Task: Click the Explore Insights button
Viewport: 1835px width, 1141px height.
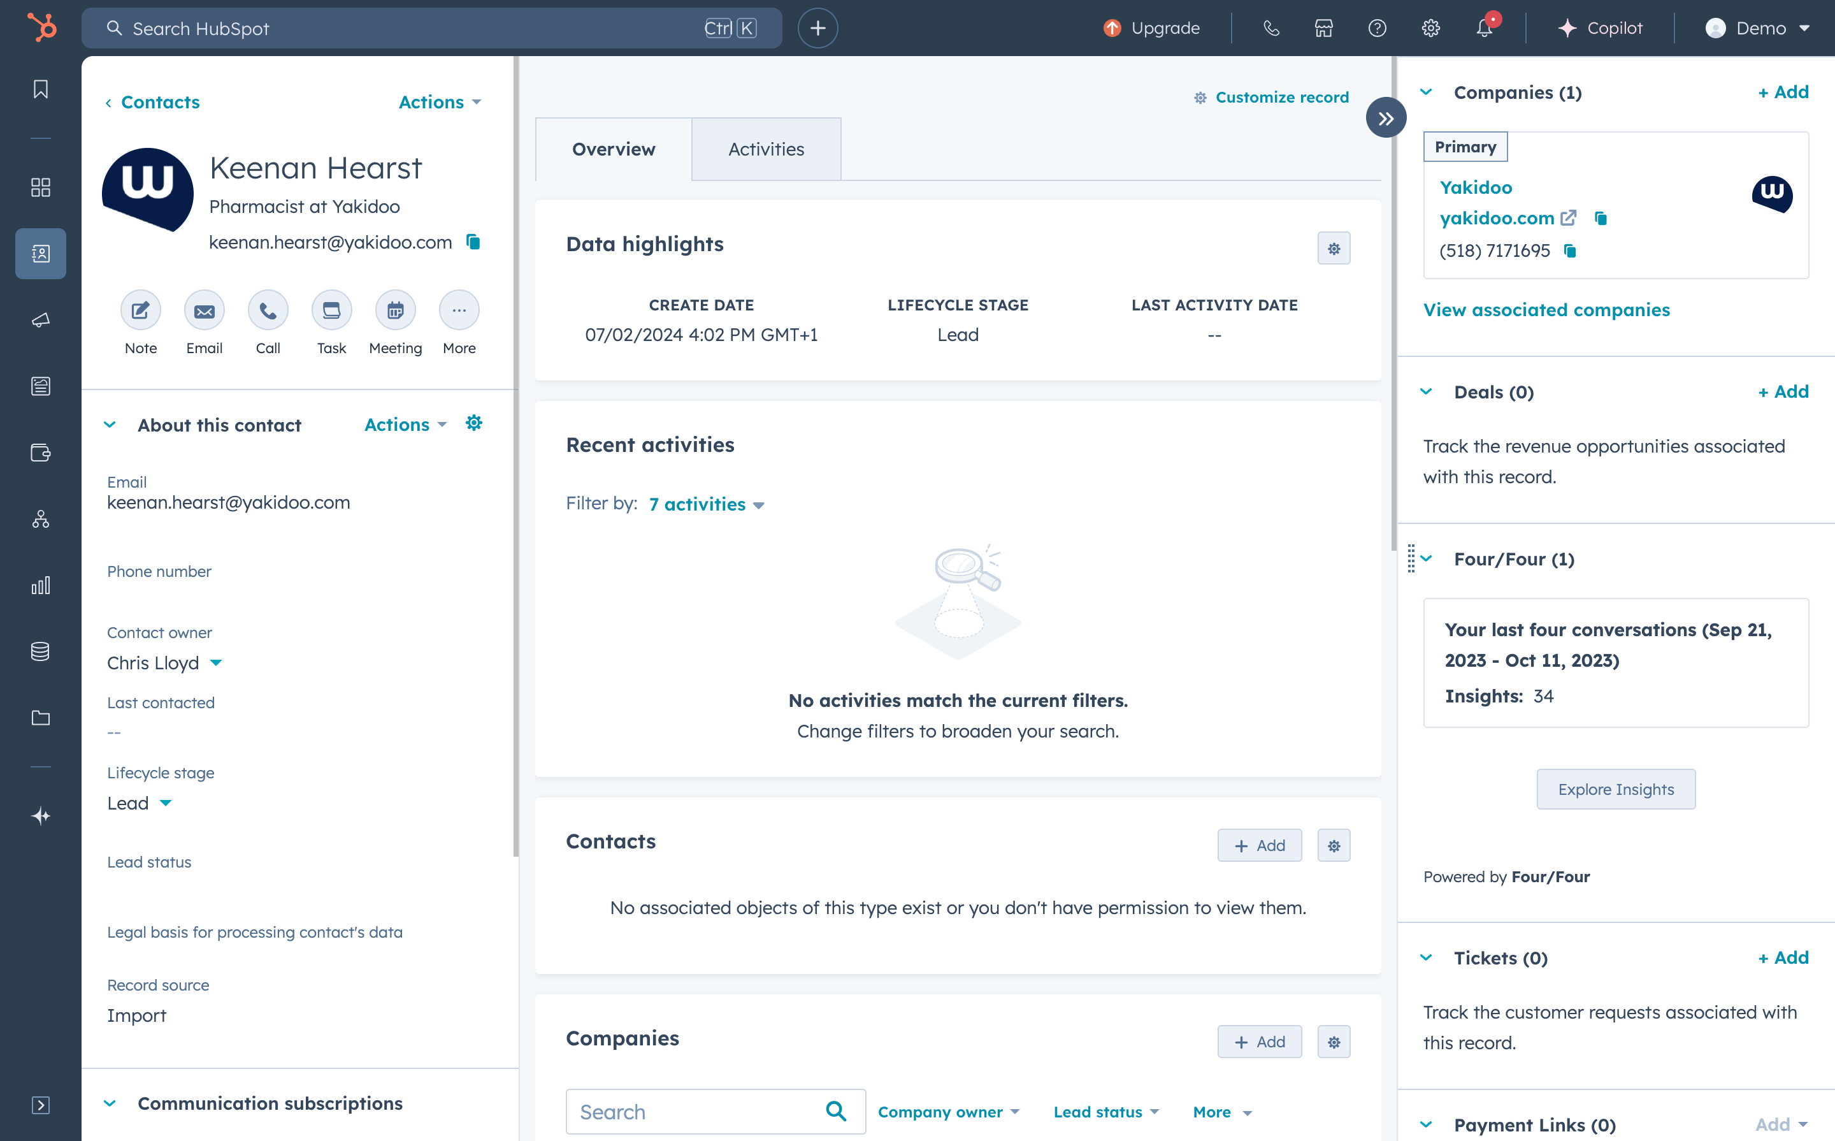Action: point(1616,789)
